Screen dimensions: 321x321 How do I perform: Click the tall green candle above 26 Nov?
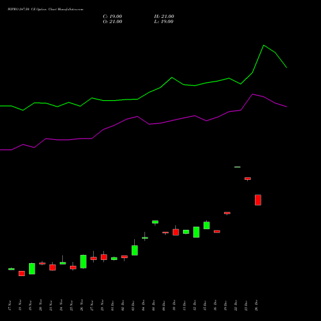83,261
